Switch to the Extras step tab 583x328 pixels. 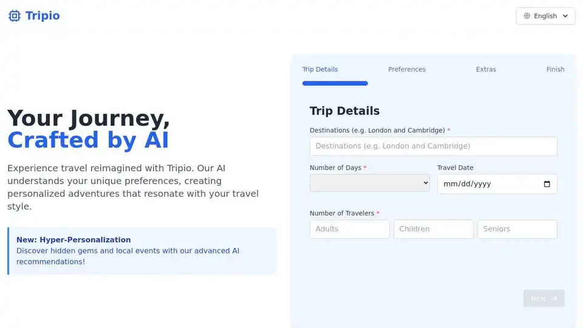coord(486,69)
